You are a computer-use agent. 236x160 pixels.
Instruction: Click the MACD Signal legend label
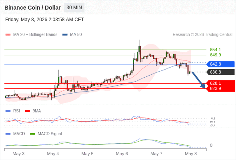tap(50, 134)
